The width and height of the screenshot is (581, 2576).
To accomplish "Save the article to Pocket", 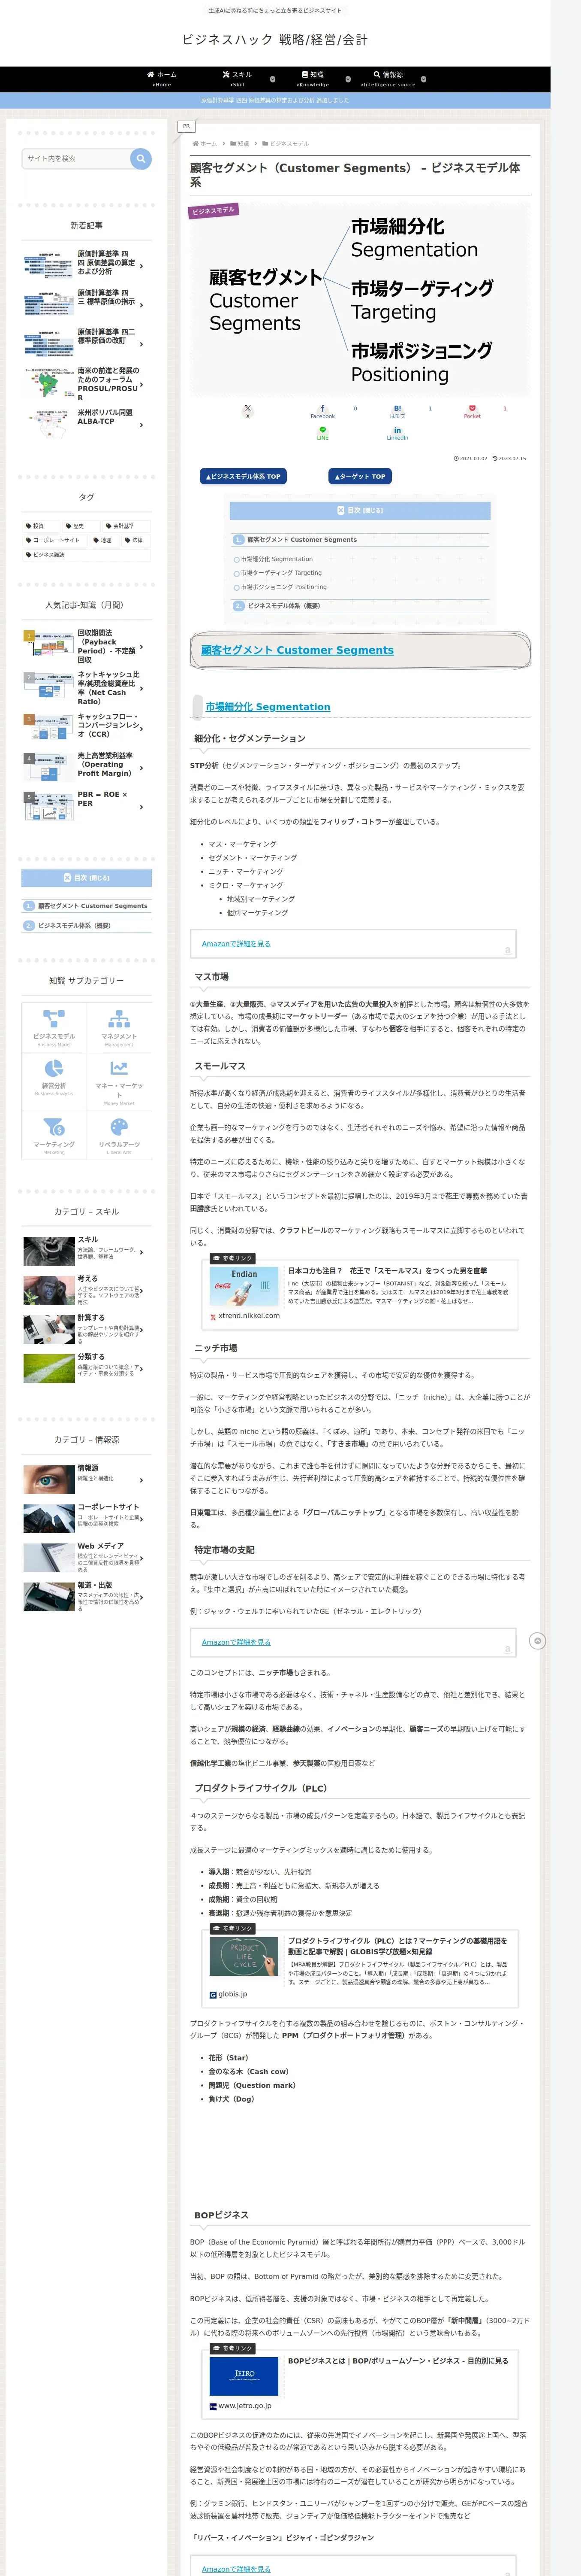I will pos(472,410).
